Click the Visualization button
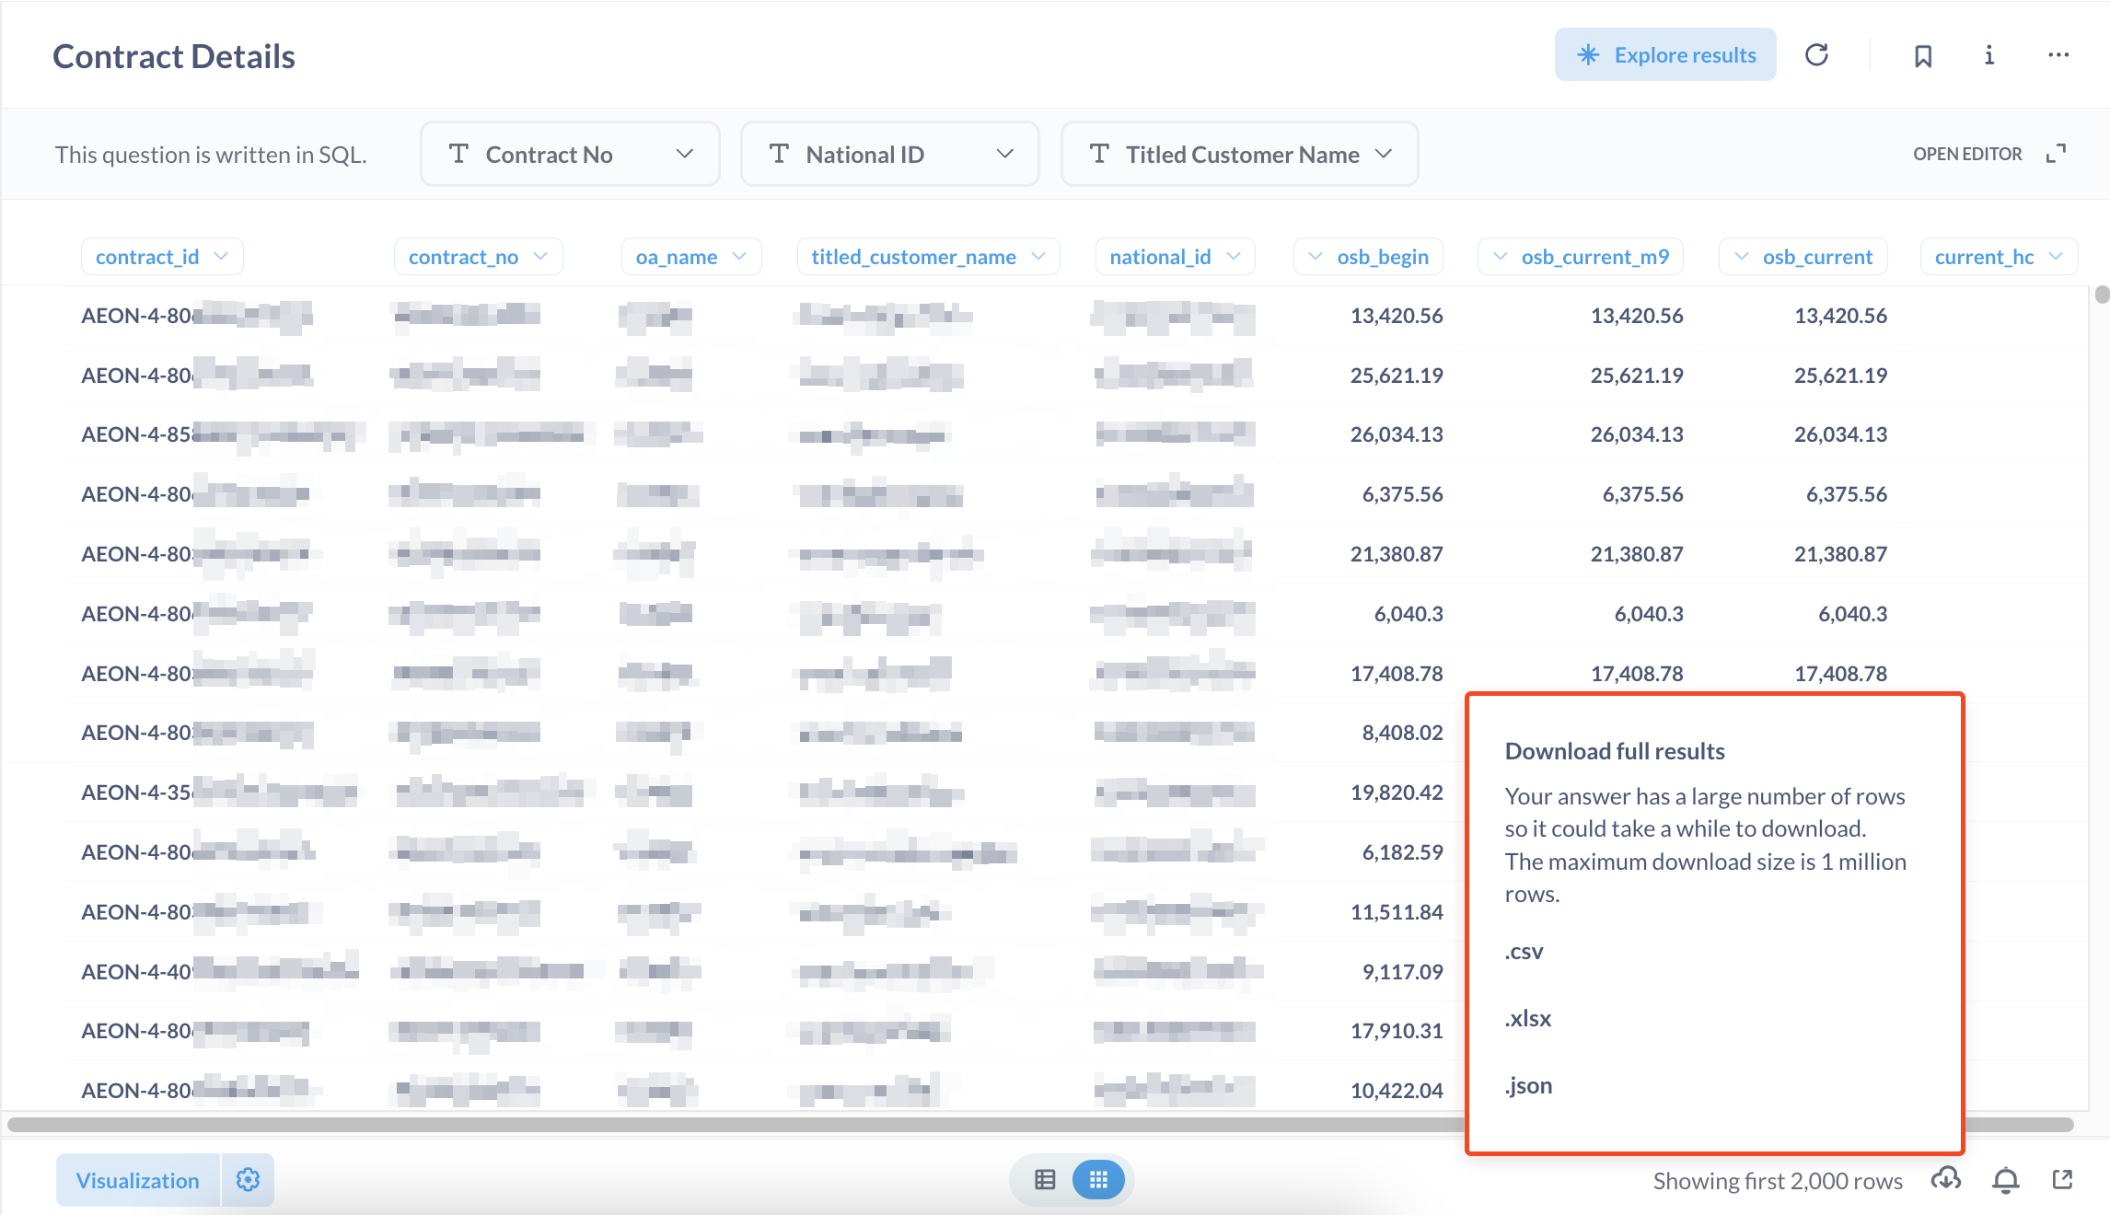Screen dimensions: 2110x1215 [138, 1180]
